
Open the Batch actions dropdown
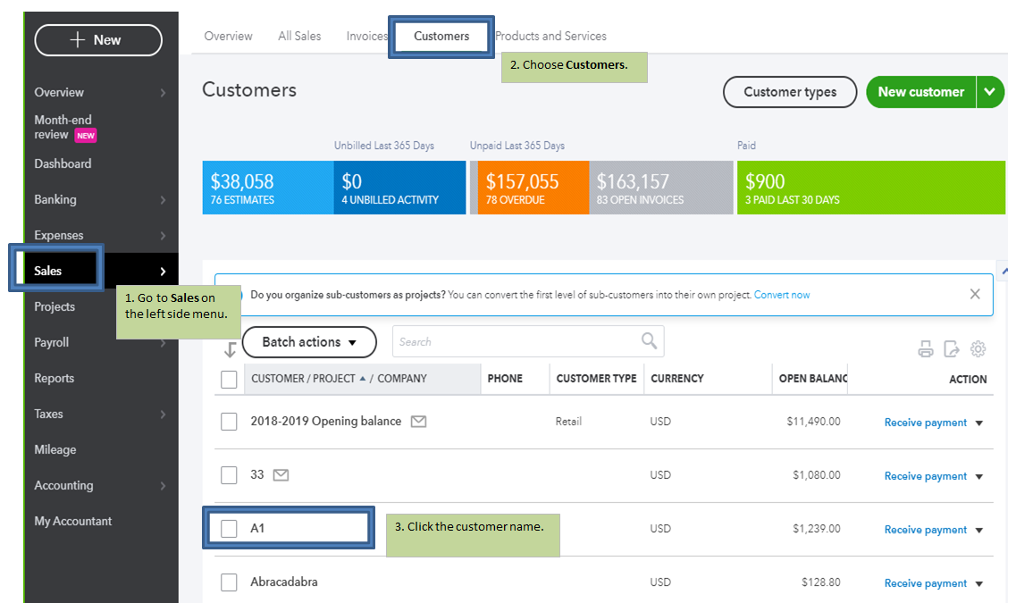(x=309, y=342)
